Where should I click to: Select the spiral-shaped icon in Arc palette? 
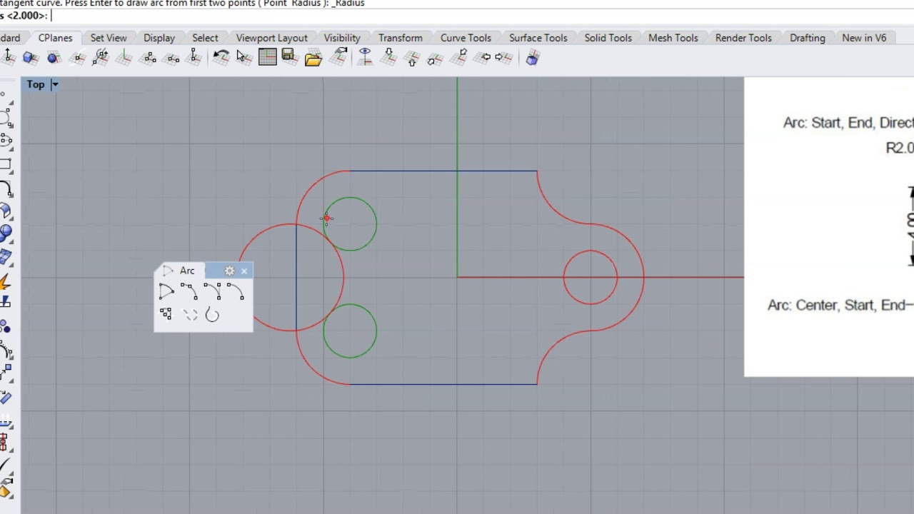click(x=212, y=314)
